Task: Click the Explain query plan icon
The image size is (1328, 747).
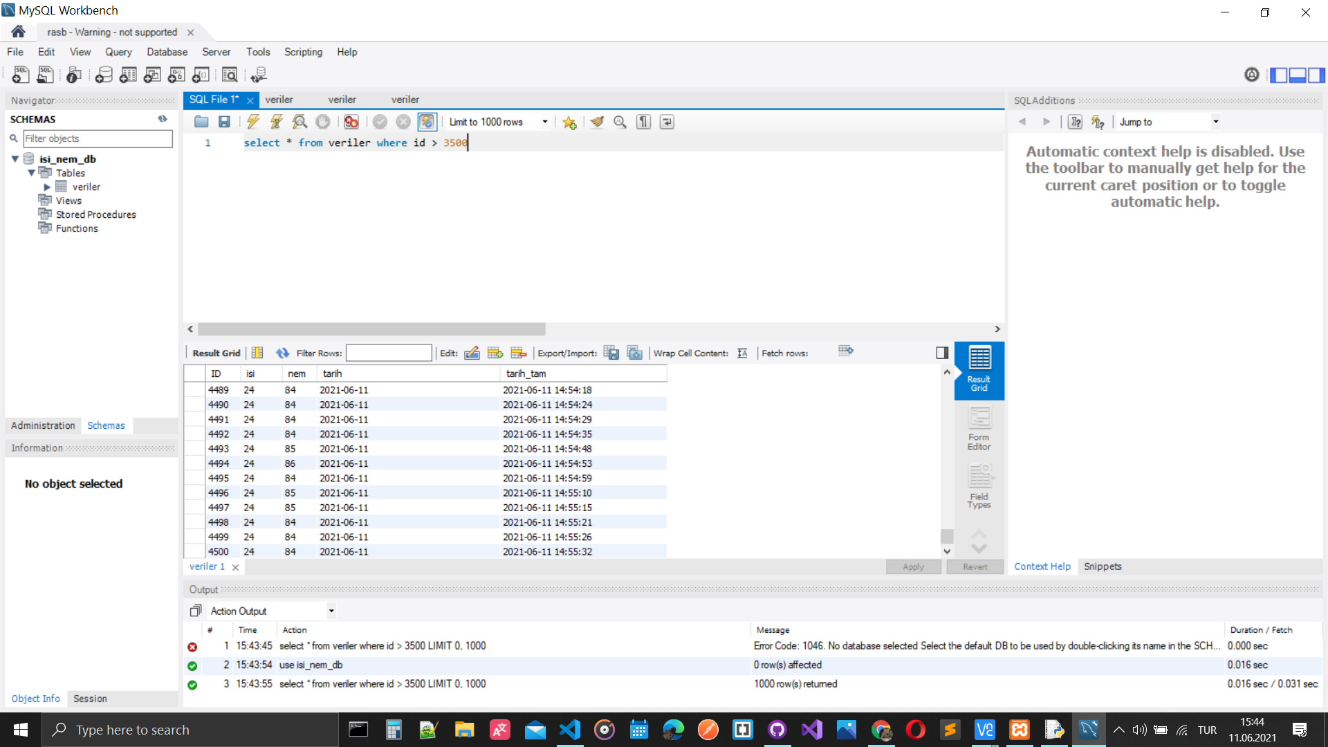Action: (299, 122)
